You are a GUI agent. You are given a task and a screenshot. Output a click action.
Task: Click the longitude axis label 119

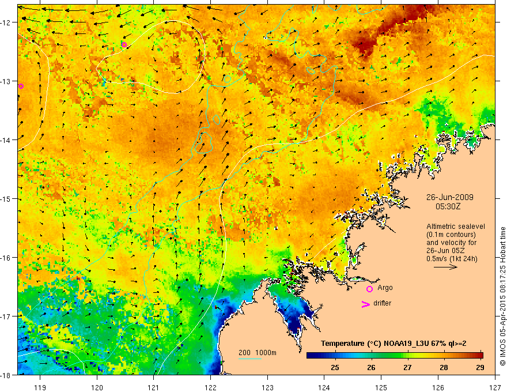40,387
